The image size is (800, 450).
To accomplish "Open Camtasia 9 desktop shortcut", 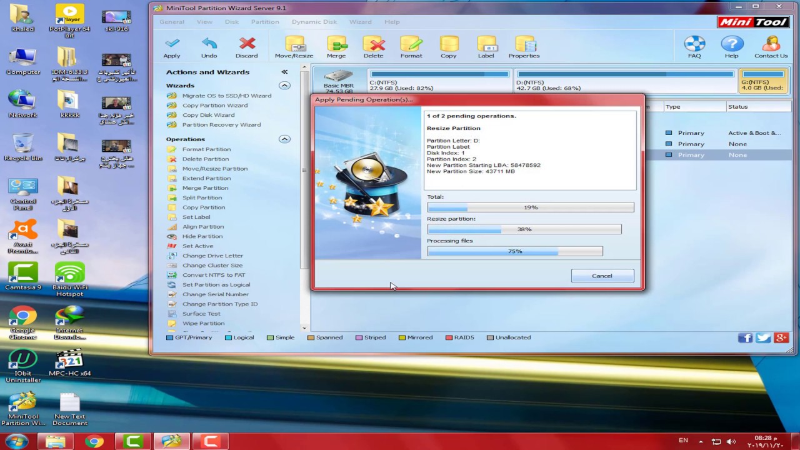I will (22, 276).
